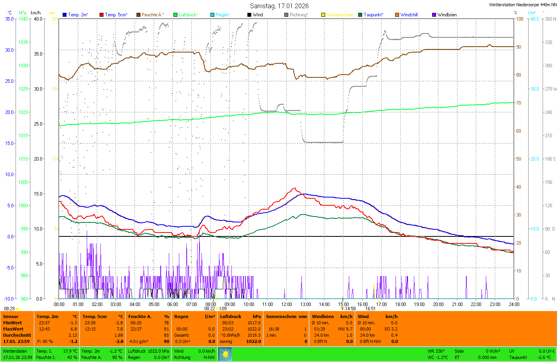The image size is (557, 362).
Task: Click the date title Samstag, 17.01.2026
Action: [279, 6]
